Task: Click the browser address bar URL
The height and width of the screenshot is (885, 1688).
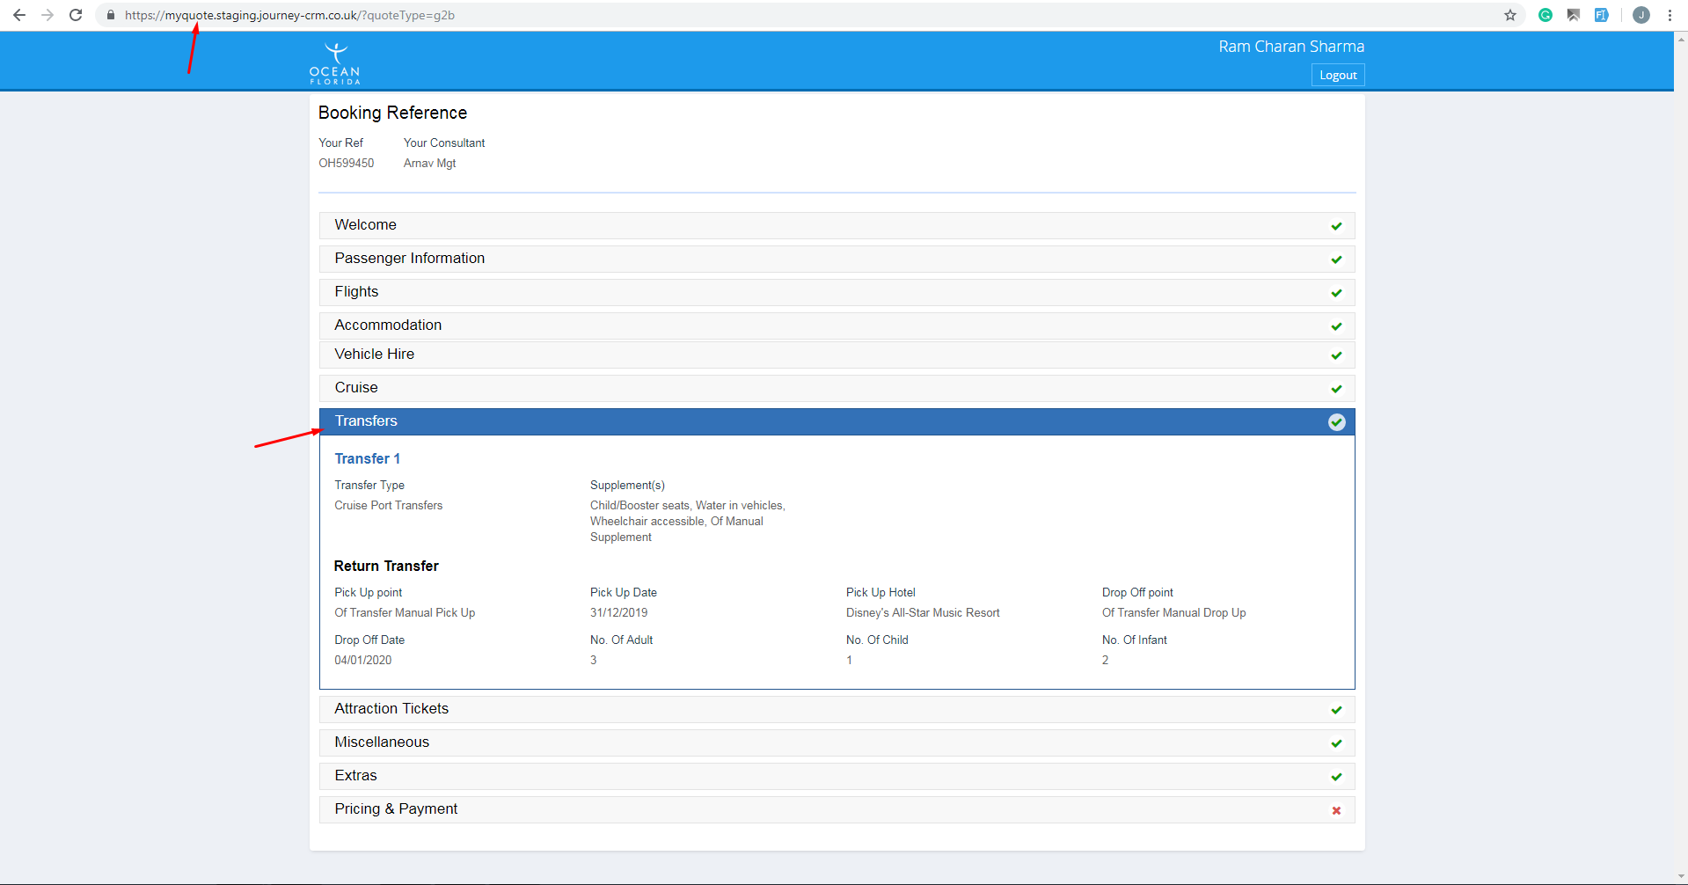Action: 289,15
